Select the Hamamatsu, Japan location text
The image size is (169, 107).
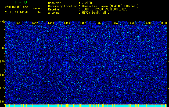coord(110,6)
